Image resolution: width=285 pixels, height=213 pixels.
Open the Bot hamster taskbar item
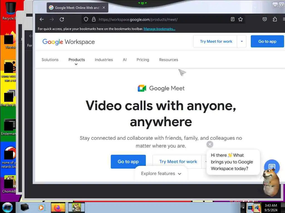77,207
